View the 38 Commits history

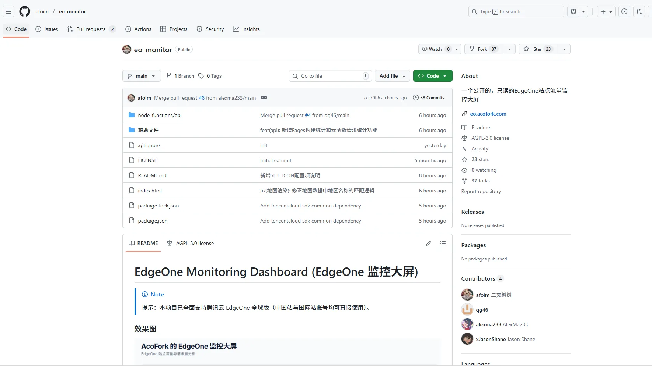point(429,98)
